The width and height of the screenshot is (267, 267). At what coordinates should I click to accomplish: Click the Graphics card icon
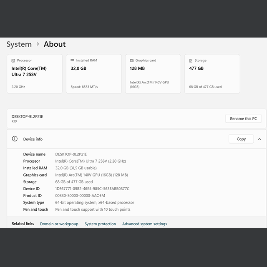[132, 60]
